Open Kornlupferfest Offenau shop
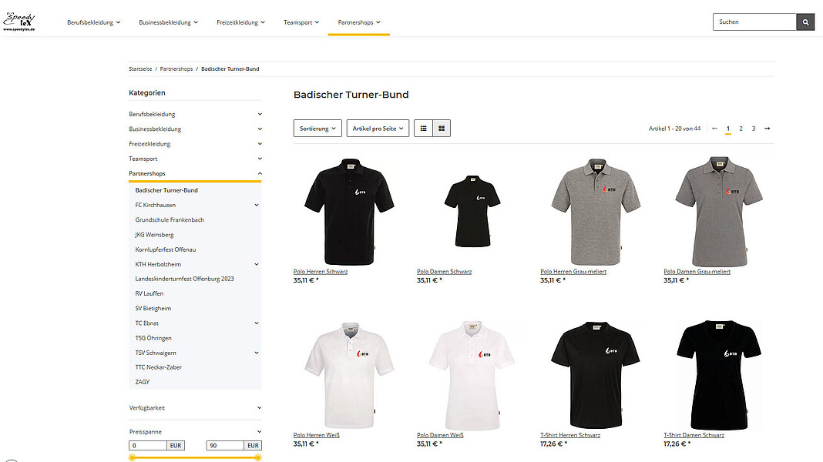Screen dimensions: 823x462 (x=166, y=249)
